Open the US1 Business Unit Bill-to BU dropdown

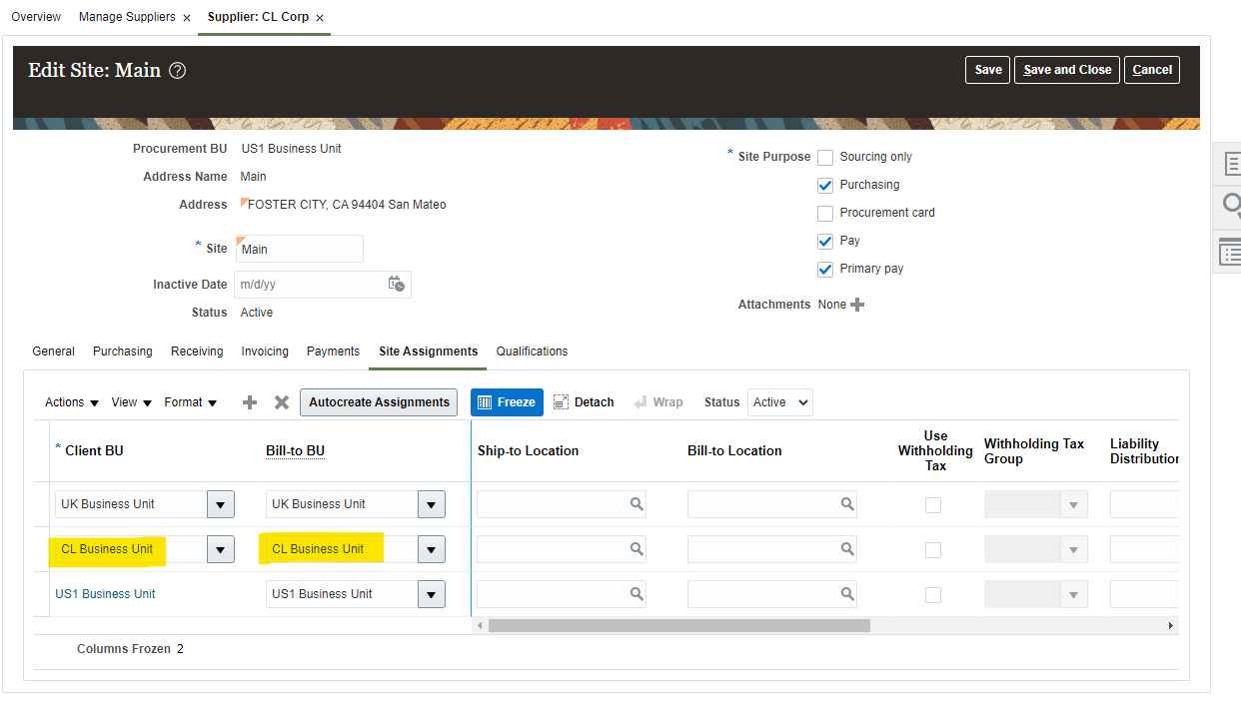click(x=431, y=594)
